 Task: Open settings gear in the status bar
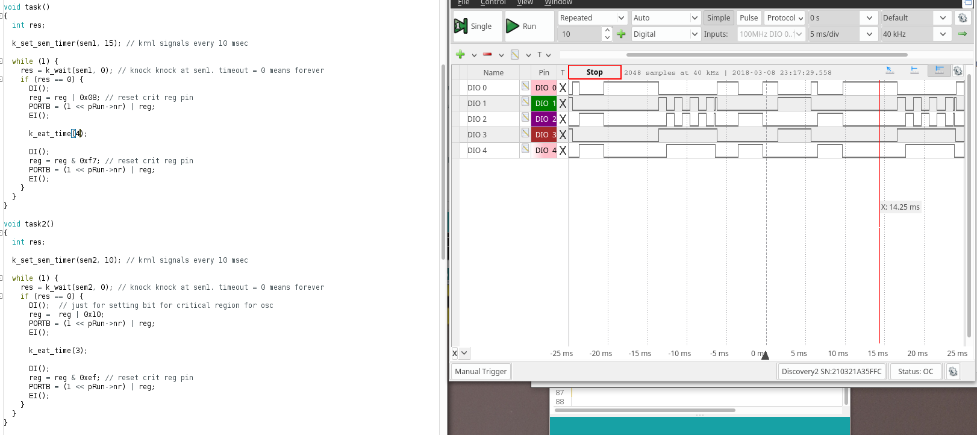[x=953, y=372]
